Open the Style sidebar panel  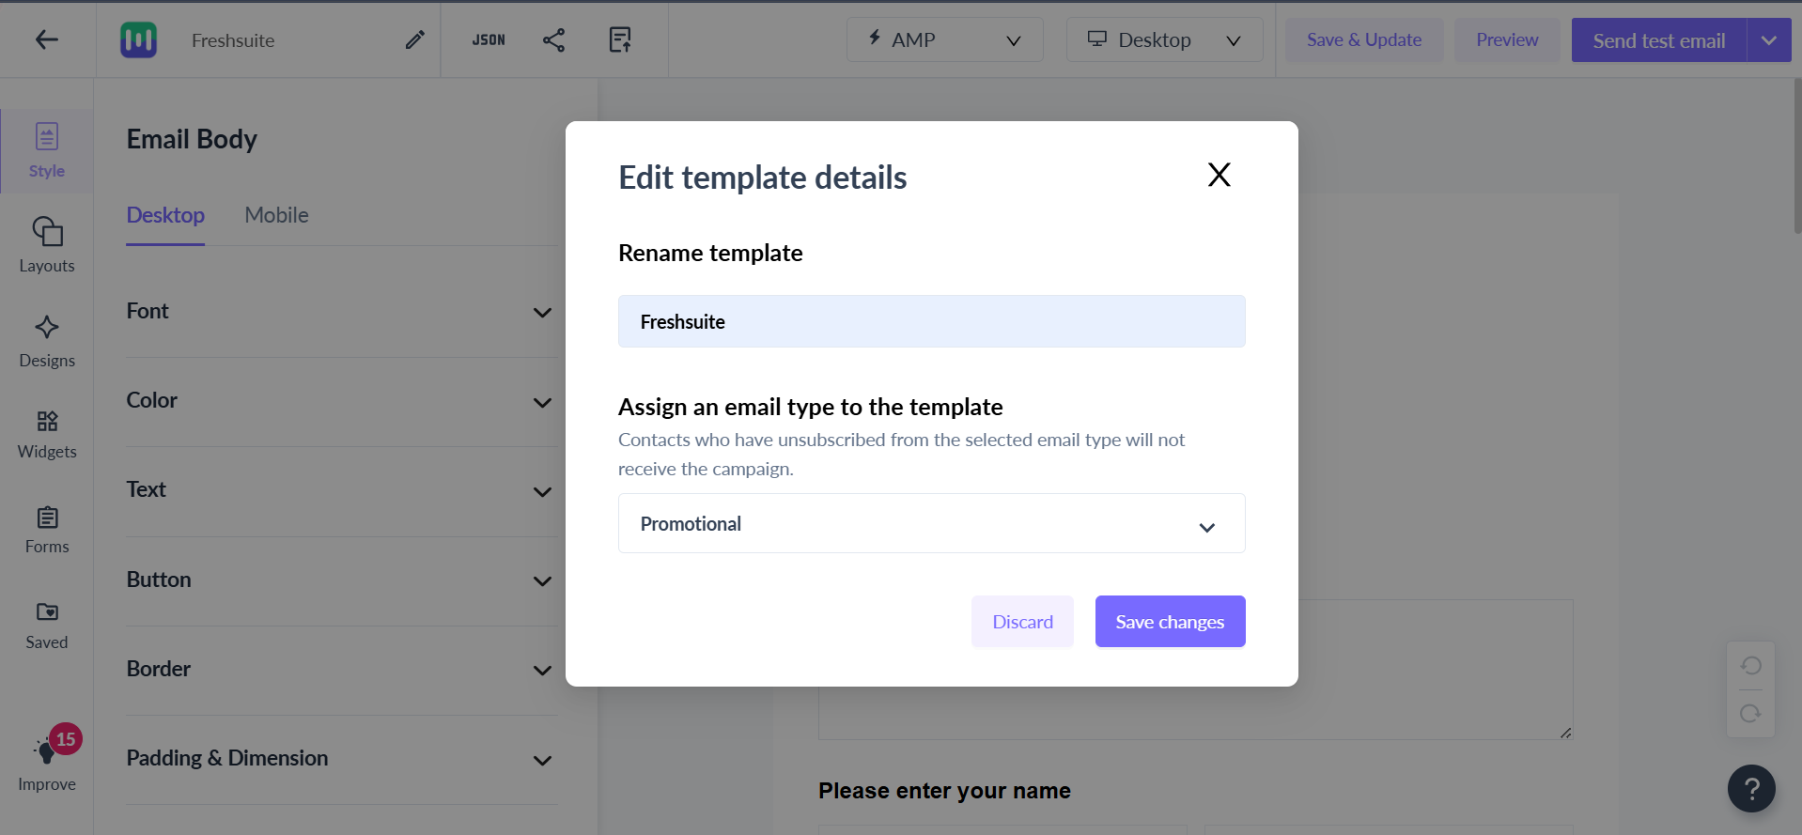point(47,150)
